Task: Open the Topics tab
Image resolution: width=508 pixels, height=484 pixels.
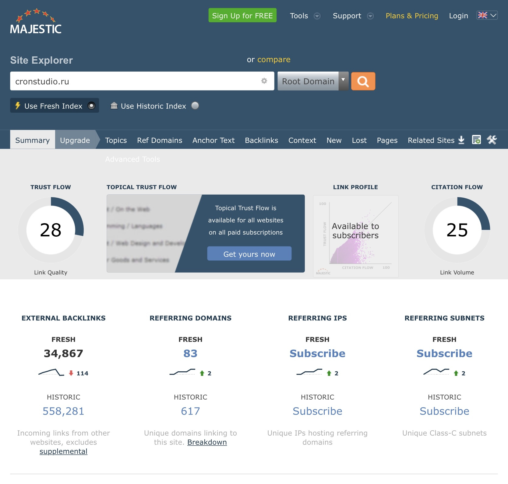Action: (x=116, y=140)
